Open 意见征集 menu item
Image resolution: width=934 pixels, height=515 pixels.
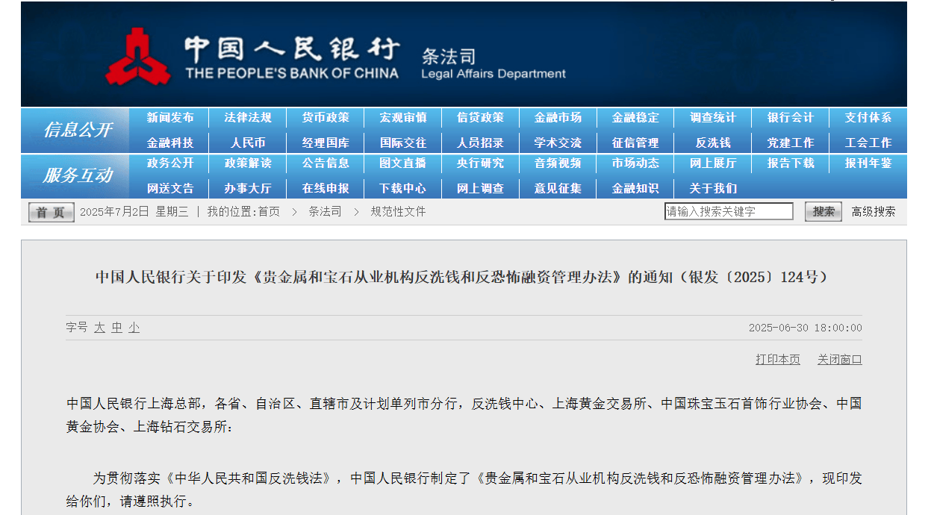(x=558, y=188)
